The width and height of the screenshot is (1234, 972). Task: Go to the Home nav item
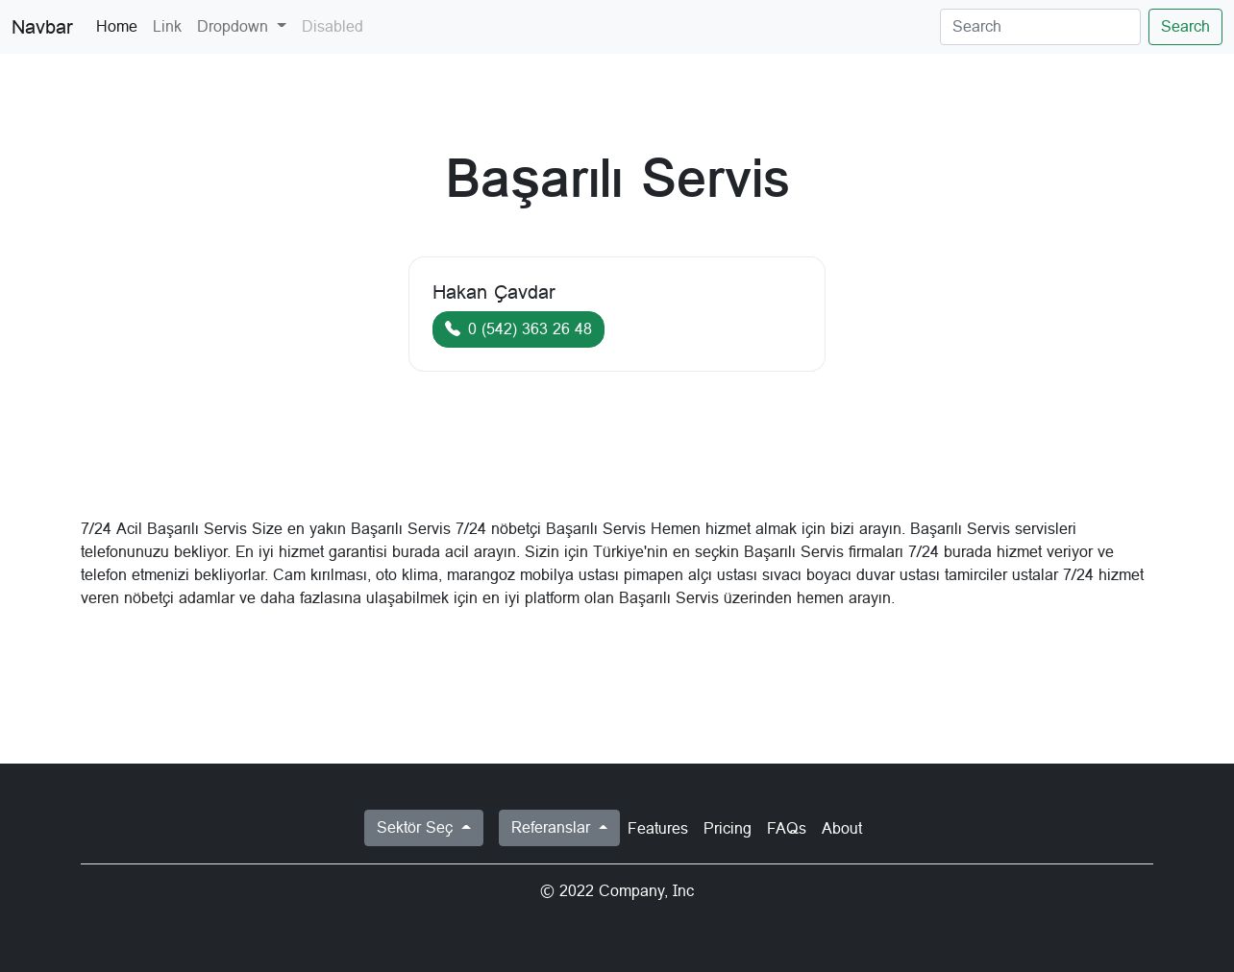[x=116, y=27]
